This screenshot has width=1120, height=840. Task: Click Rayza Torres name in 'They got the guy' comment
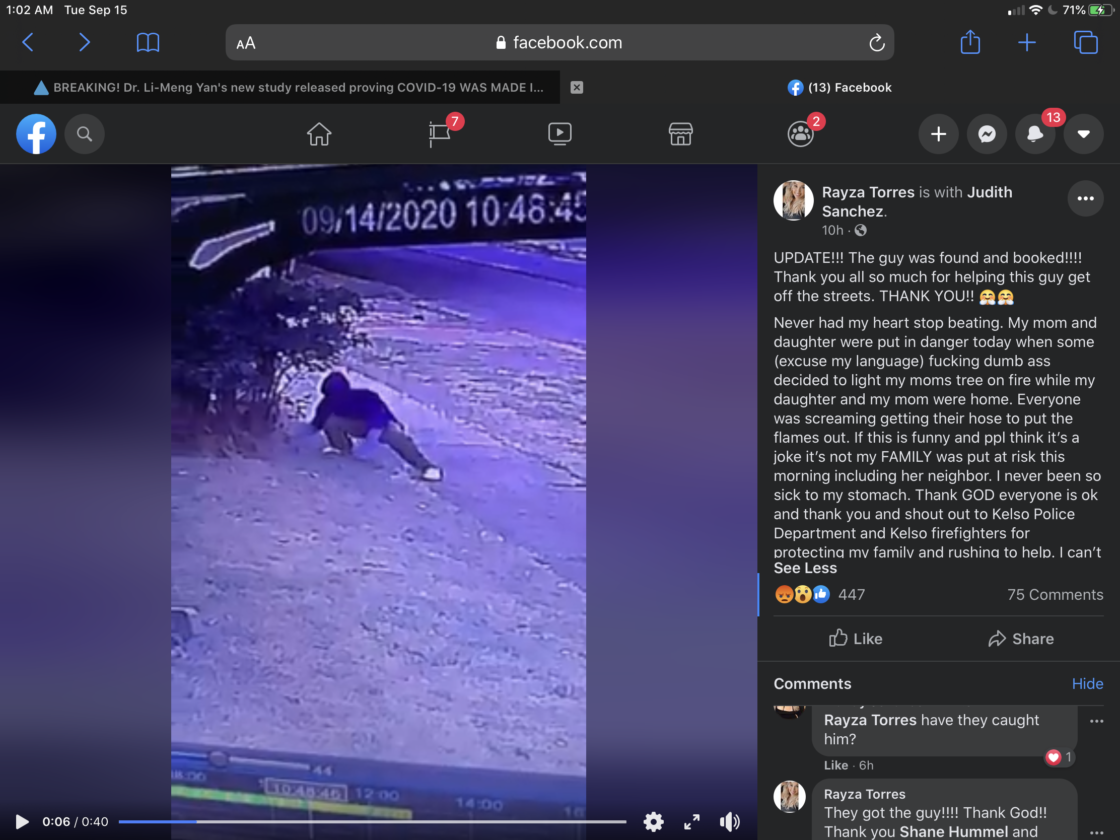(x=864, y=794)
